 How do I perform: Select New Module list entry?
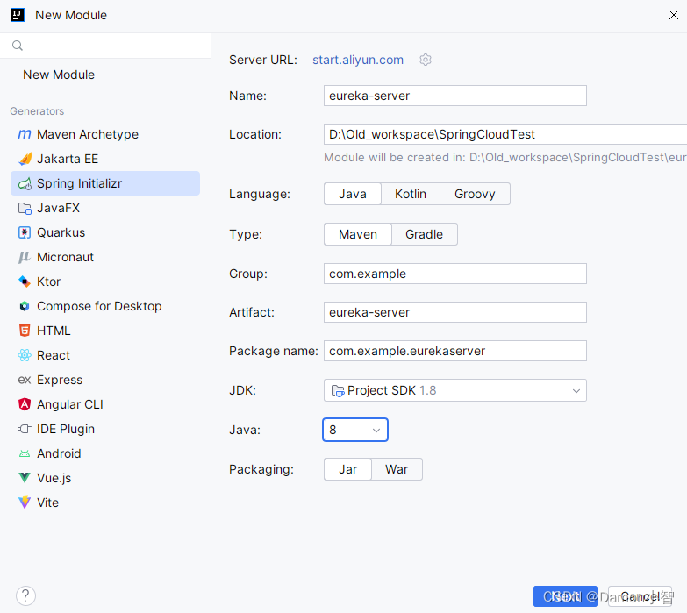(x=59, y=75)
